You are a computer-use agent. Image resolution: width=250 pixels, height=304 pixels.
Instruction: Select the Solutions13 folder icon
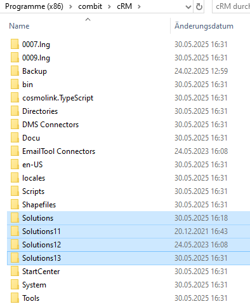click(15, 258)
